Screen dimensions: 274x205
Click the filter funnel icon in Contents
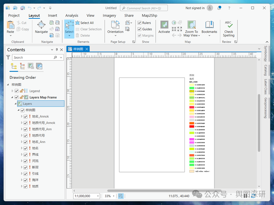point(8,57)
